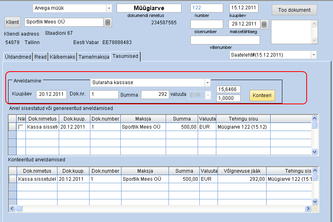333x222 pixels.
Task: Click left arrow of Konteeritud horizontal scrollbar
Action: click(12, 208)
